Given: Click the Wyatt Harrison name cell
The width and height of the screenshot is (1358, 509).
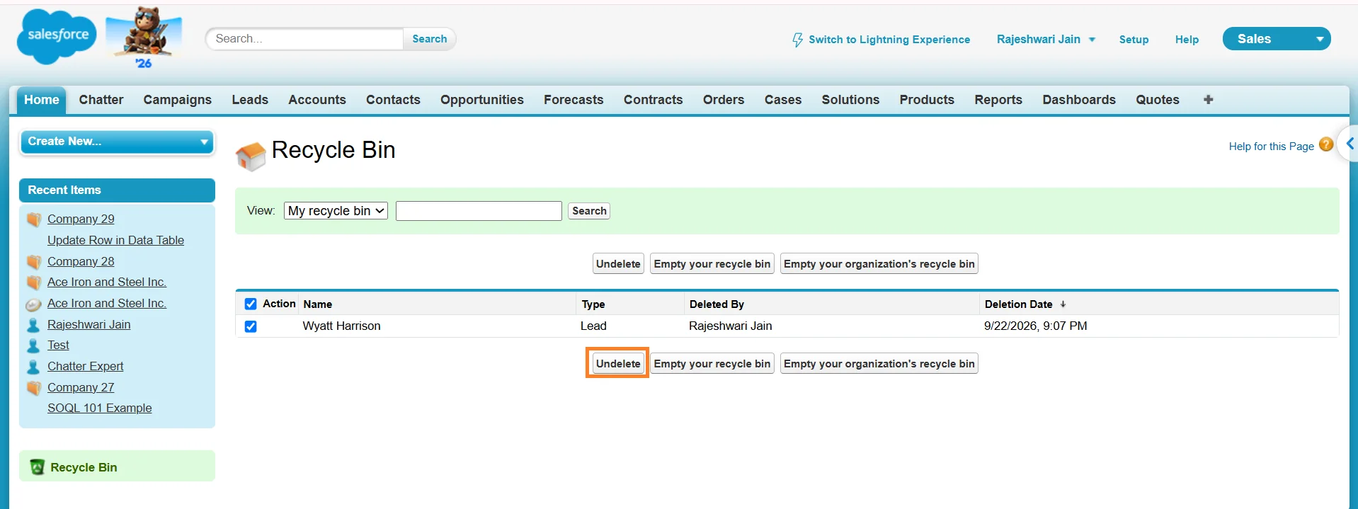Looking at the screenshot, I should (x=341, y=326).
